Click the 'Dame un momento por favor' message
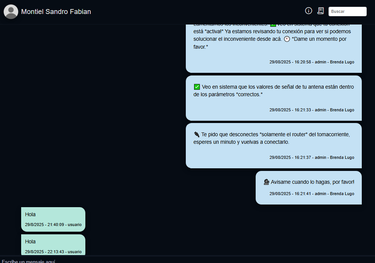375x263 pixels. point(274,49)
